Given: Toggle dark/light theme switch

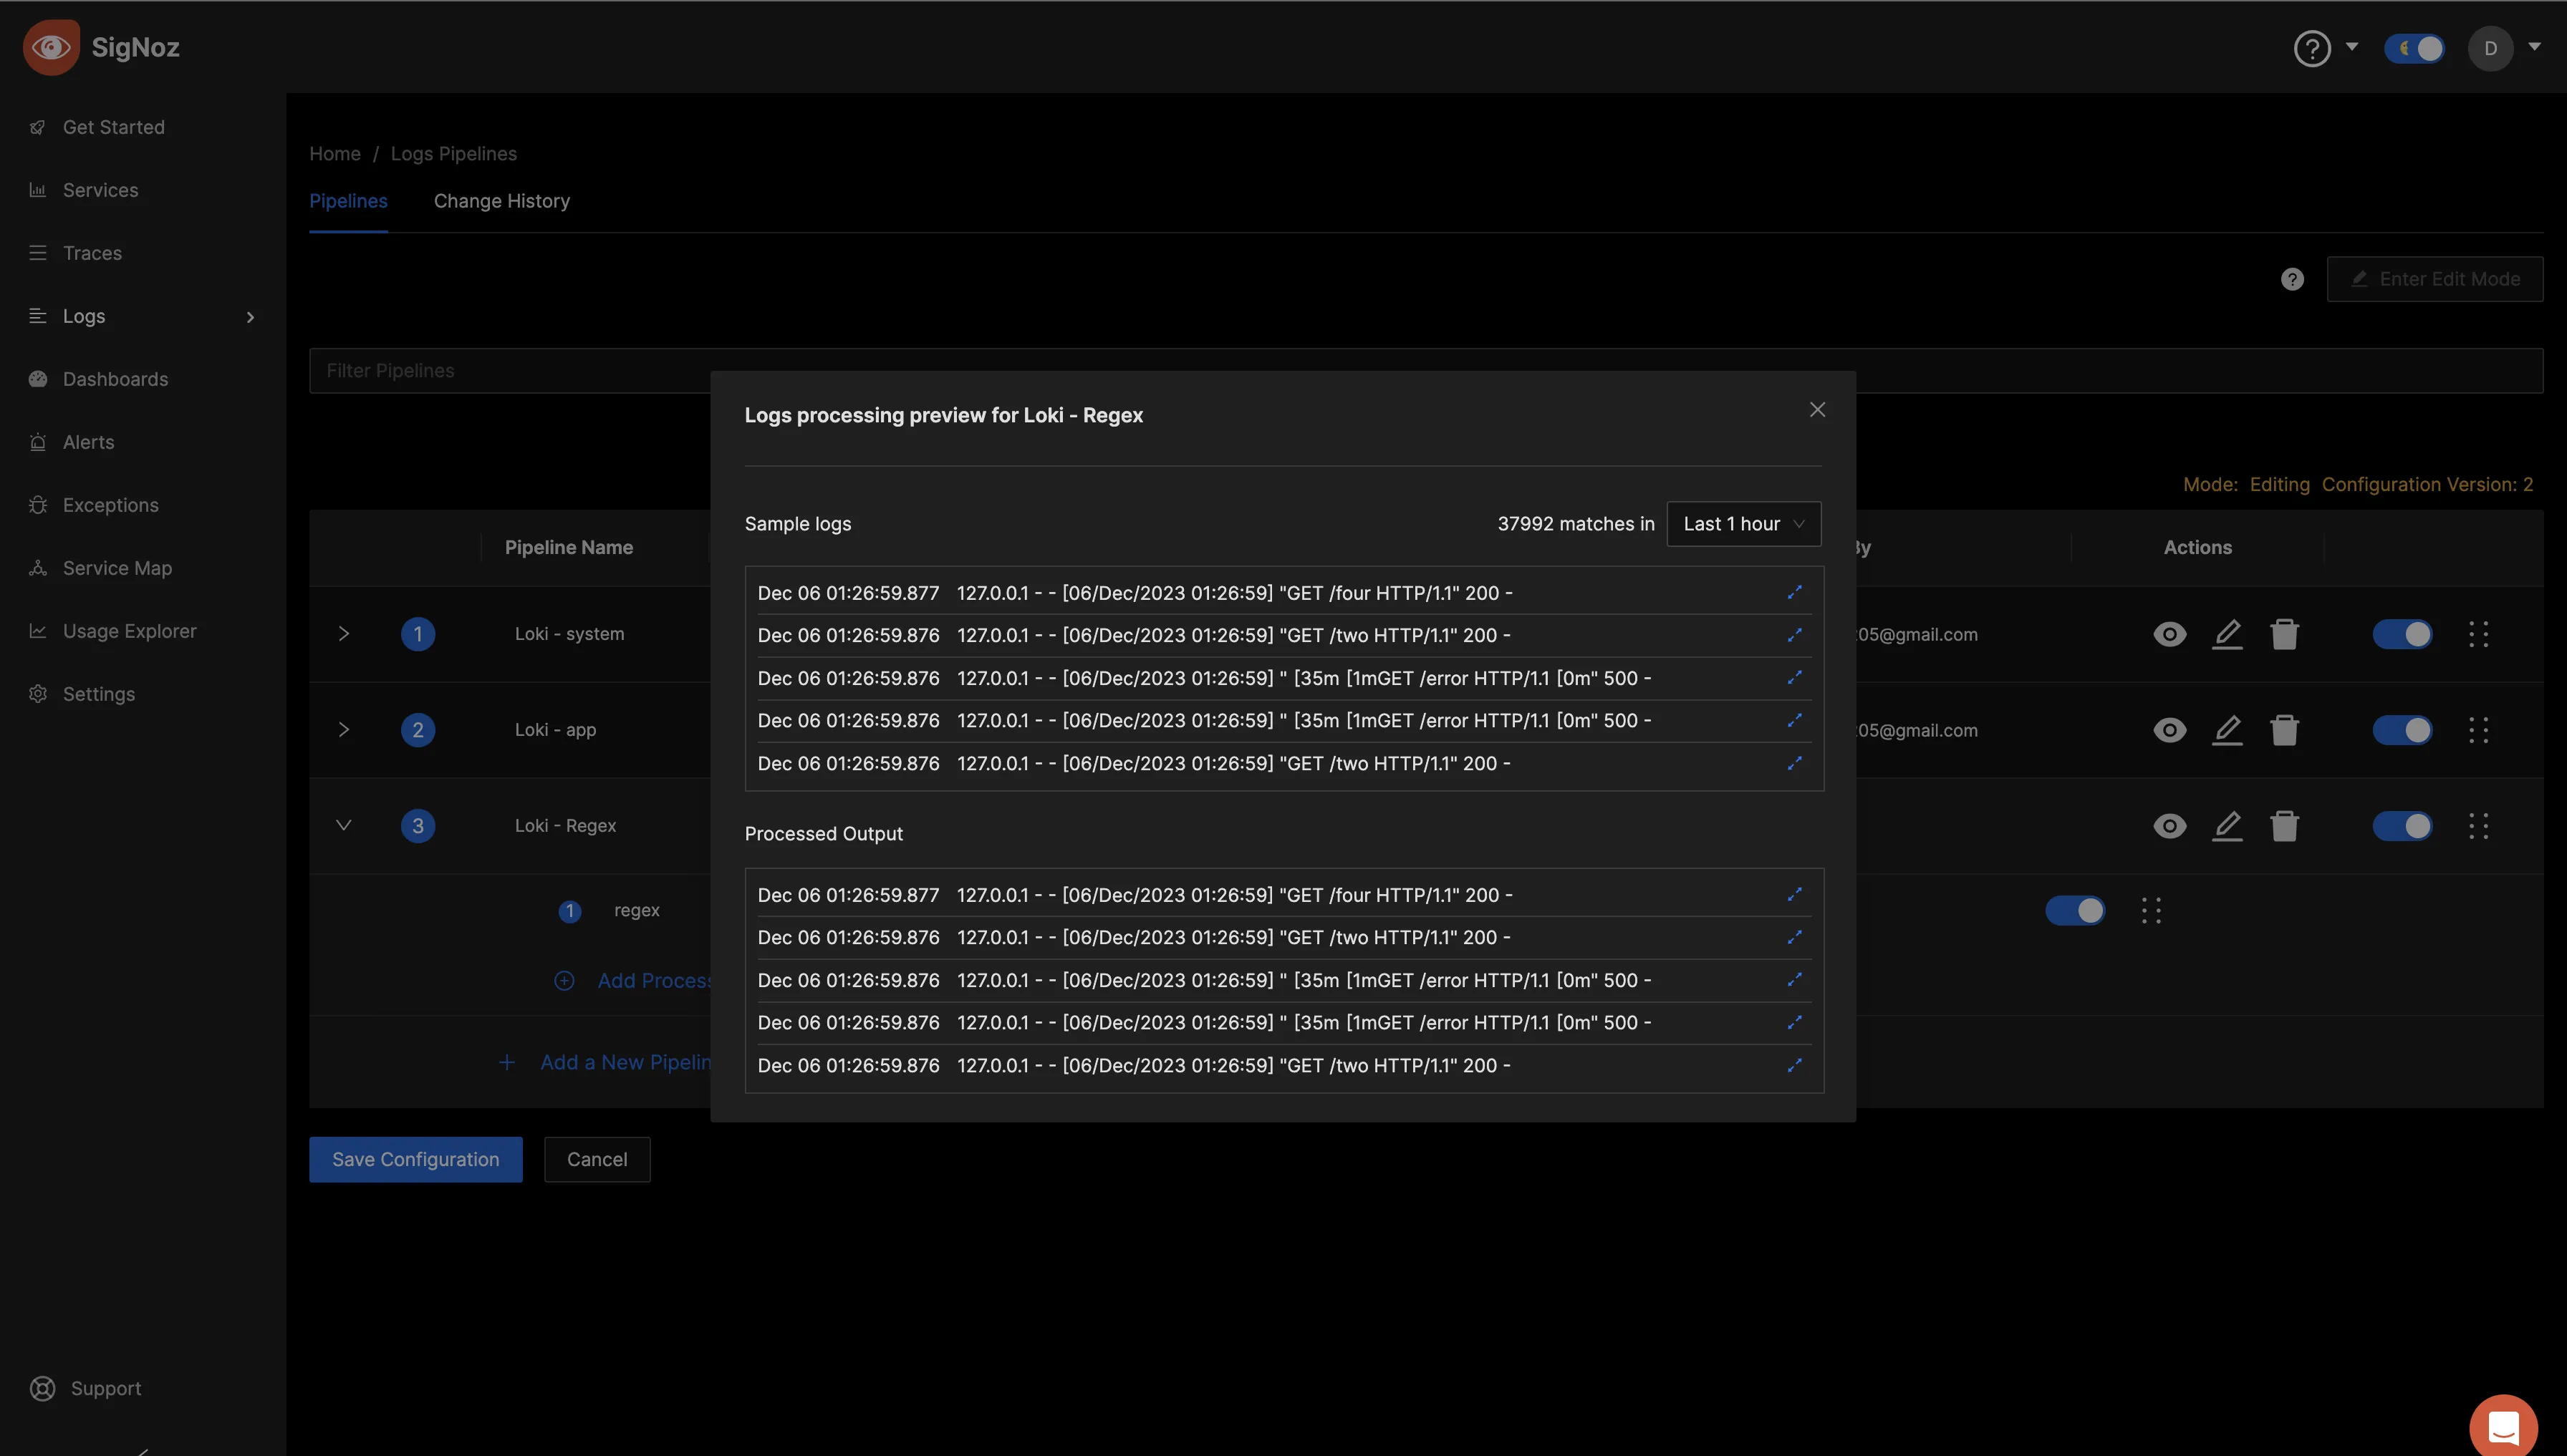Looking at the screenshot, I should pos(2414,48).
